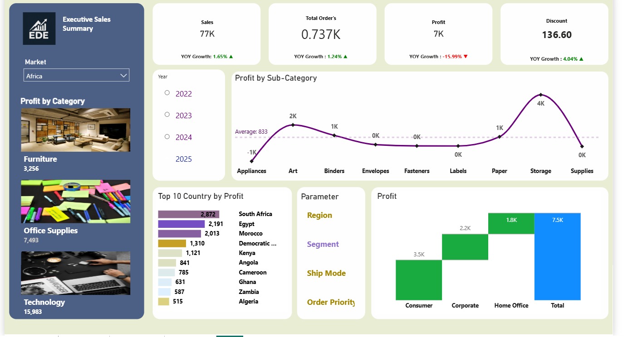Click the chevron arrow in the Market selector

(x=123, y=76)
